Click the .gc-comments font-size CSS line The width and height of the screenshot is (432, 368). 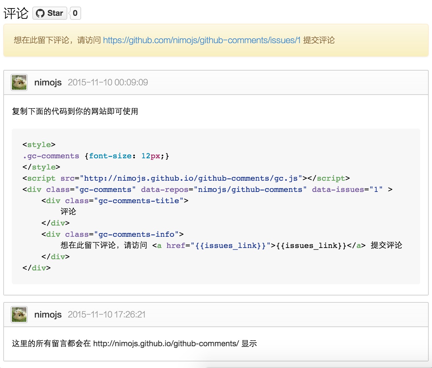pyautogui.click(x=96, y=156)
